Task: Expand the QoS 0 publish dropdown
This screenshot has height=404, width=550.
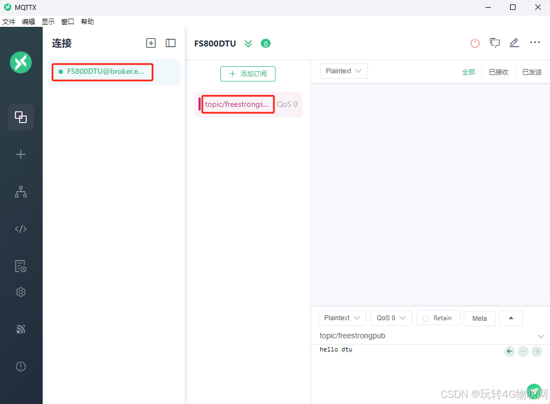Action: coord(391,318)
